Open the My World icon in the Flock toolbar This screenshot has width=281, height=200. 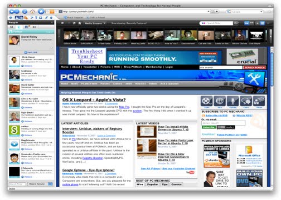coord(11,18)
